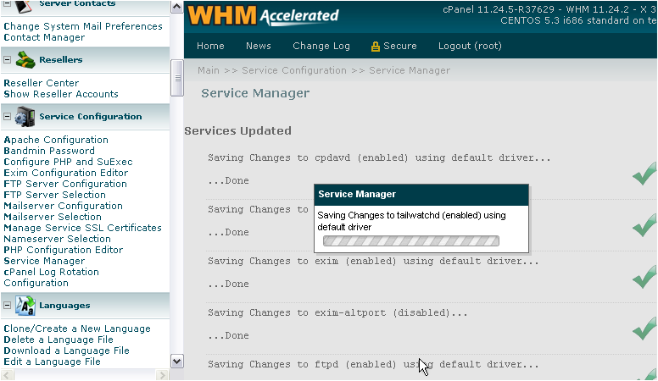Click the Resellers money icon
The width and height of the screenshot is (658, 381).
(x=25, y=60)
